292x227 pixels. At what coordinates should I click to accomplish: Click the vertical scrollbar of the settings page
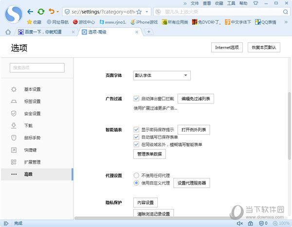pyautogui.click(x=290, y=126)
